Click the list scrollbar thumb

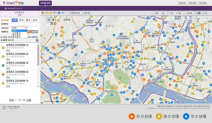click(38, 55)
